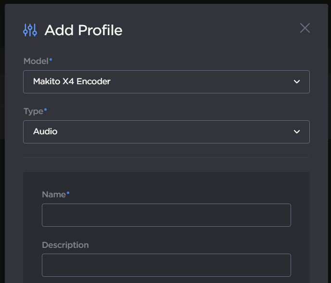Click the Type field label
Viewport: 331px width, 283px height.
point(33,111)
